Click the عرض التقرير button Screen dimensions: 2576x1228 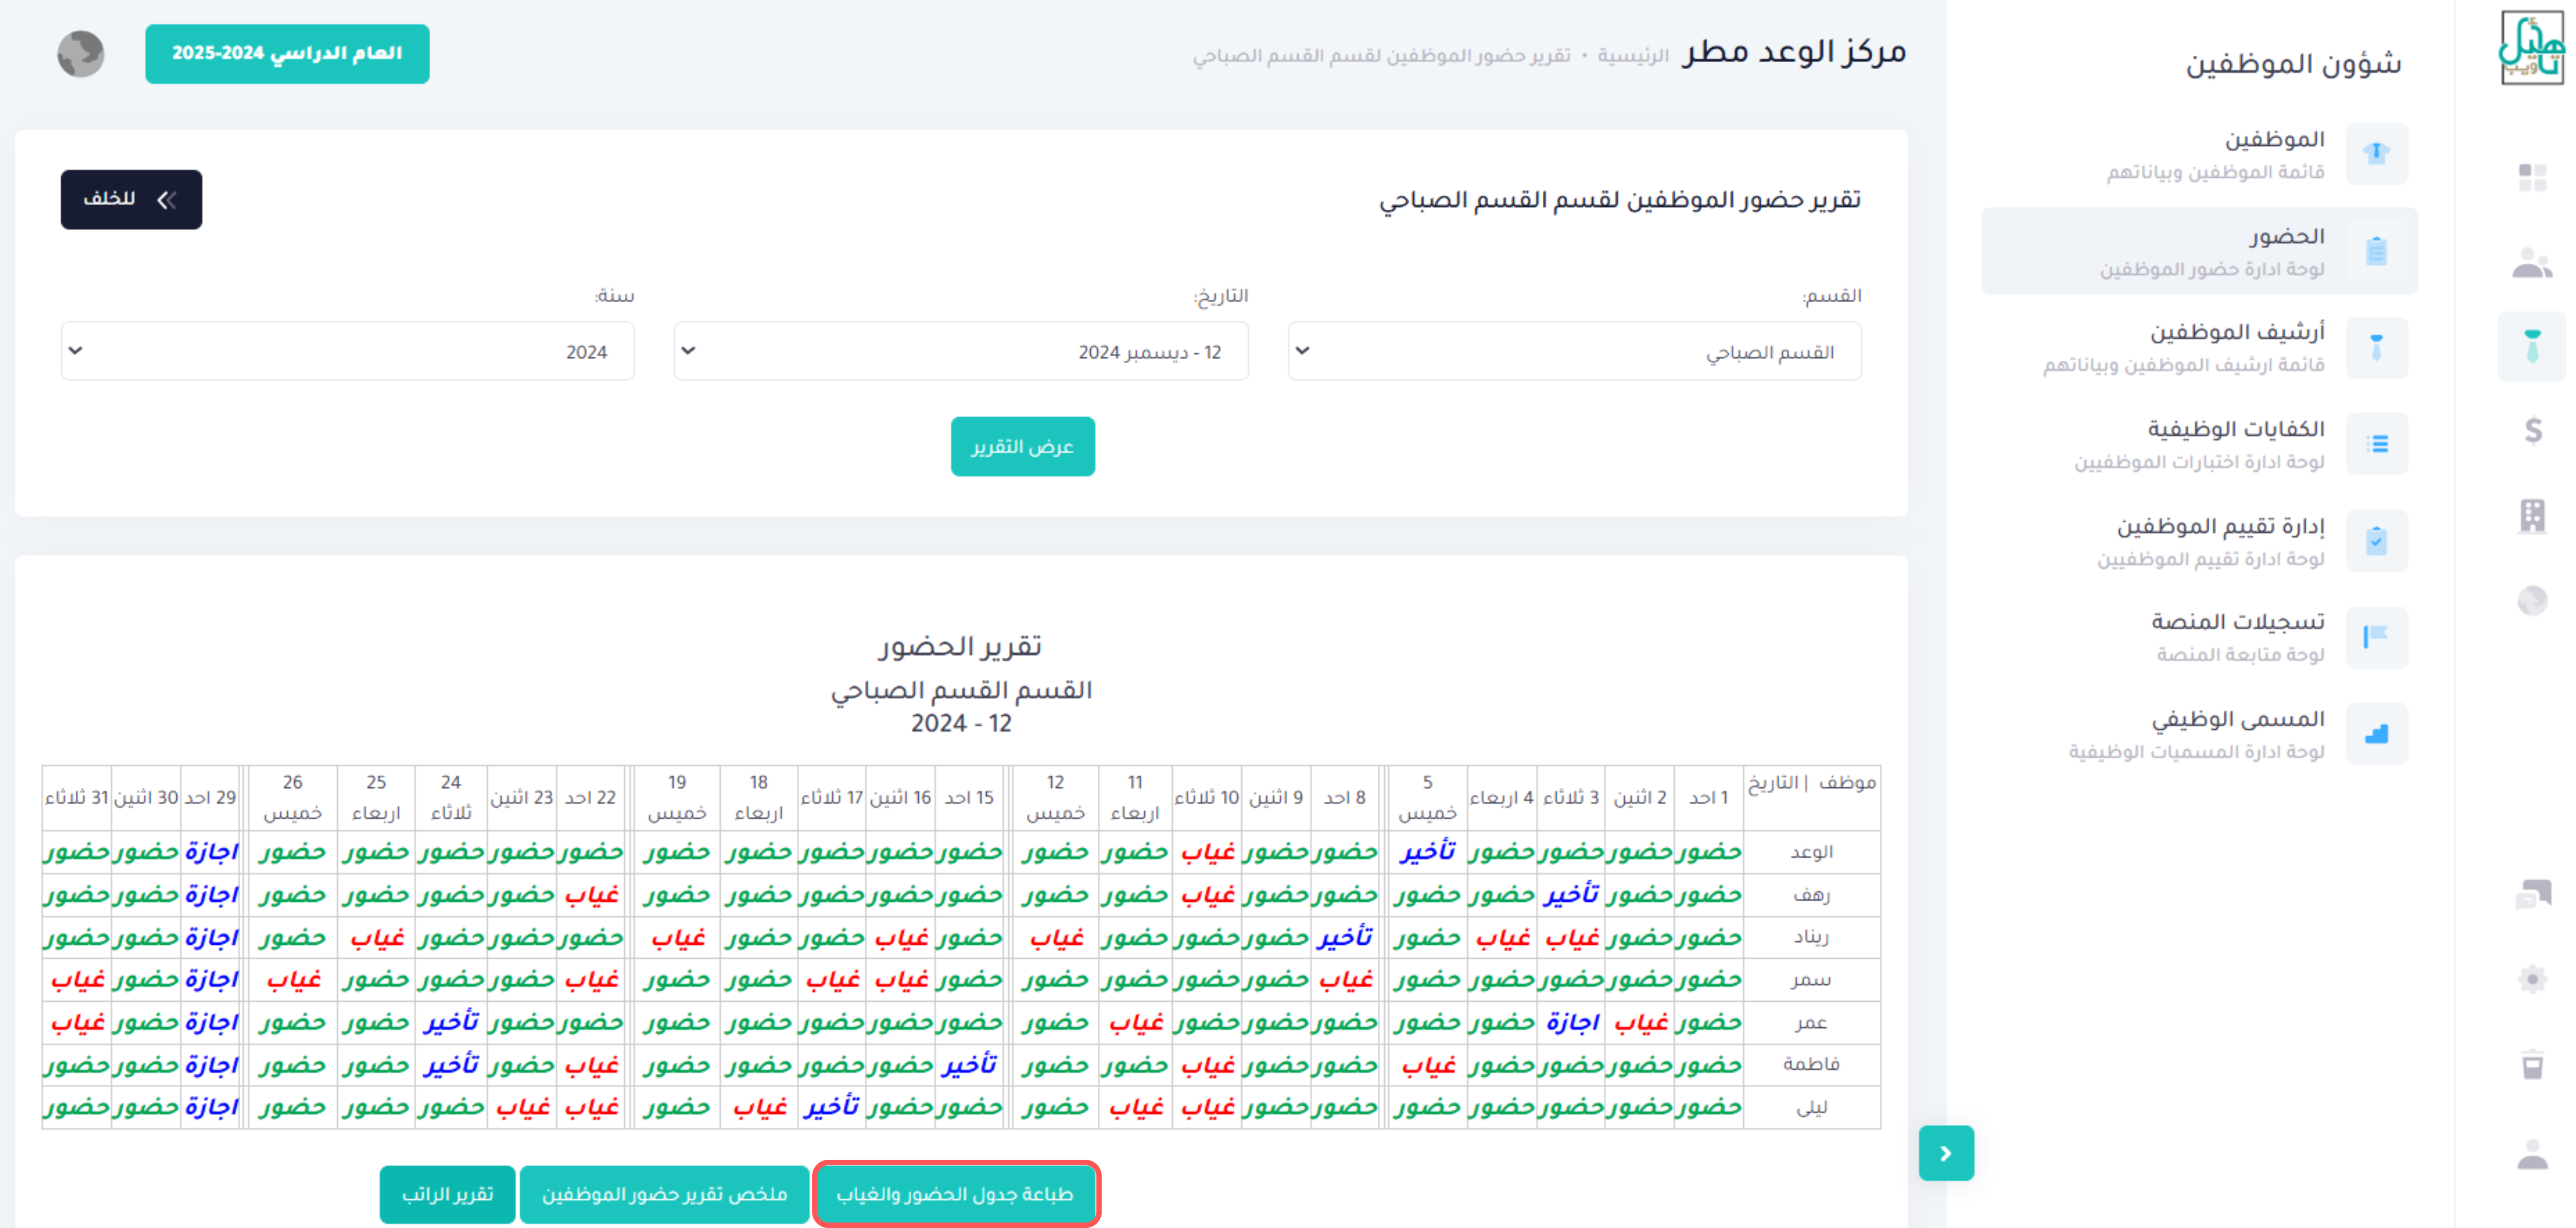pyautogui.click(x=1022, y=446)
